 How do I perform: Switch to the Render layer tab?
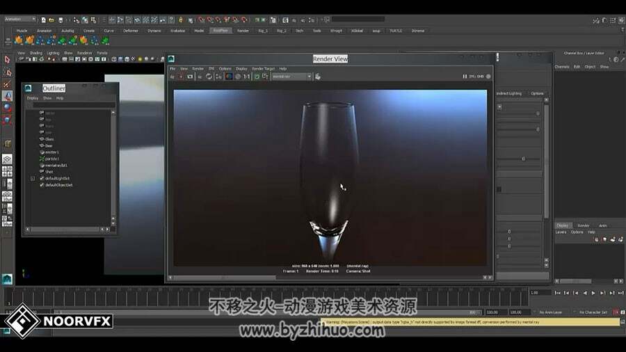(x=584, y=225)
